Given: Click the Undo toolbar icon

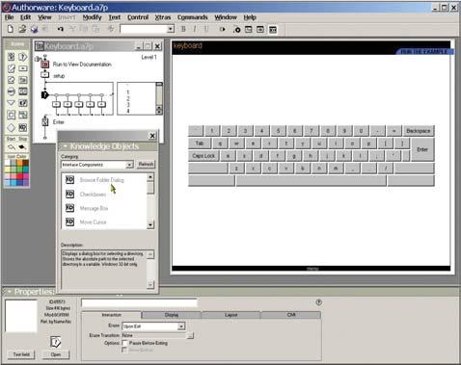Looking at the screenshot, I should (x=60, y=29).
